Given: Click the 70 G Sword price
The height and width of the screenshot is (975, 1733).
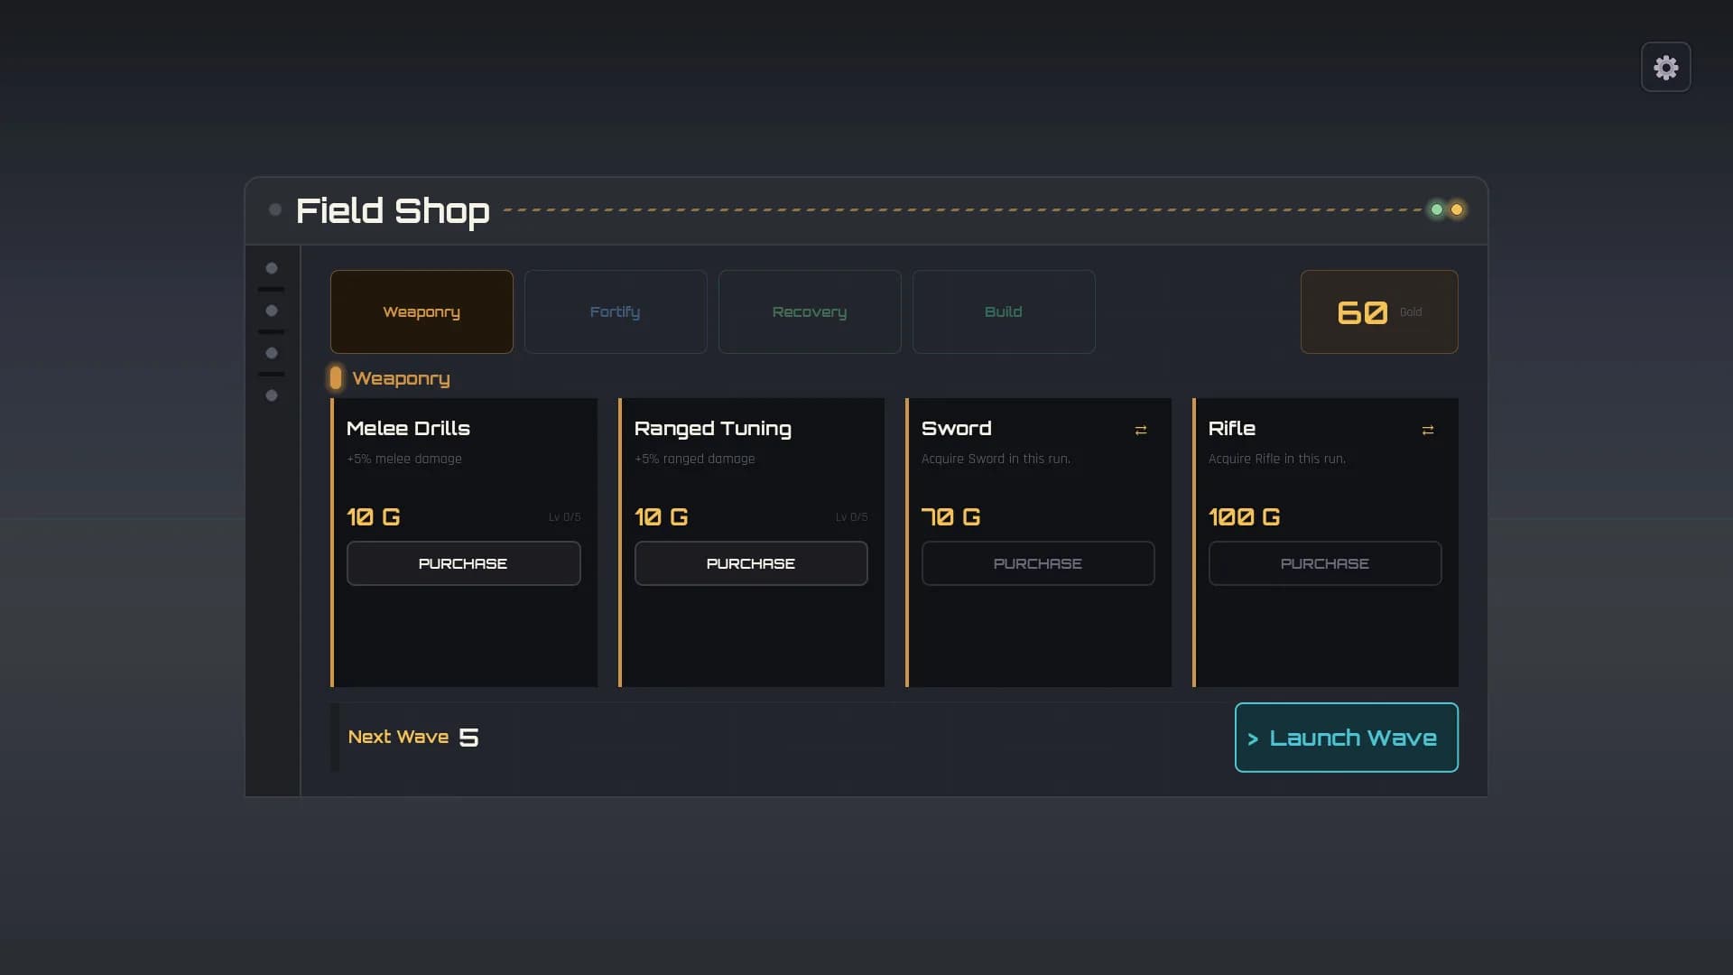Looking at the screenshot, I should [x=951, y=517].
